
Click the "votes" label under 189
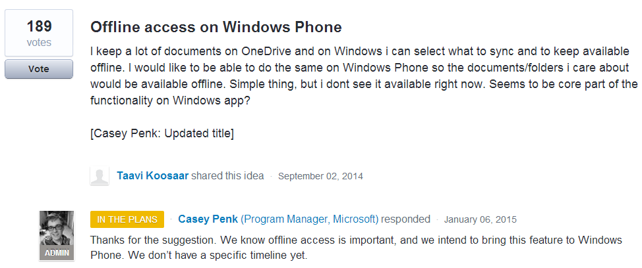pyautogui.click(x=39, y=43)
